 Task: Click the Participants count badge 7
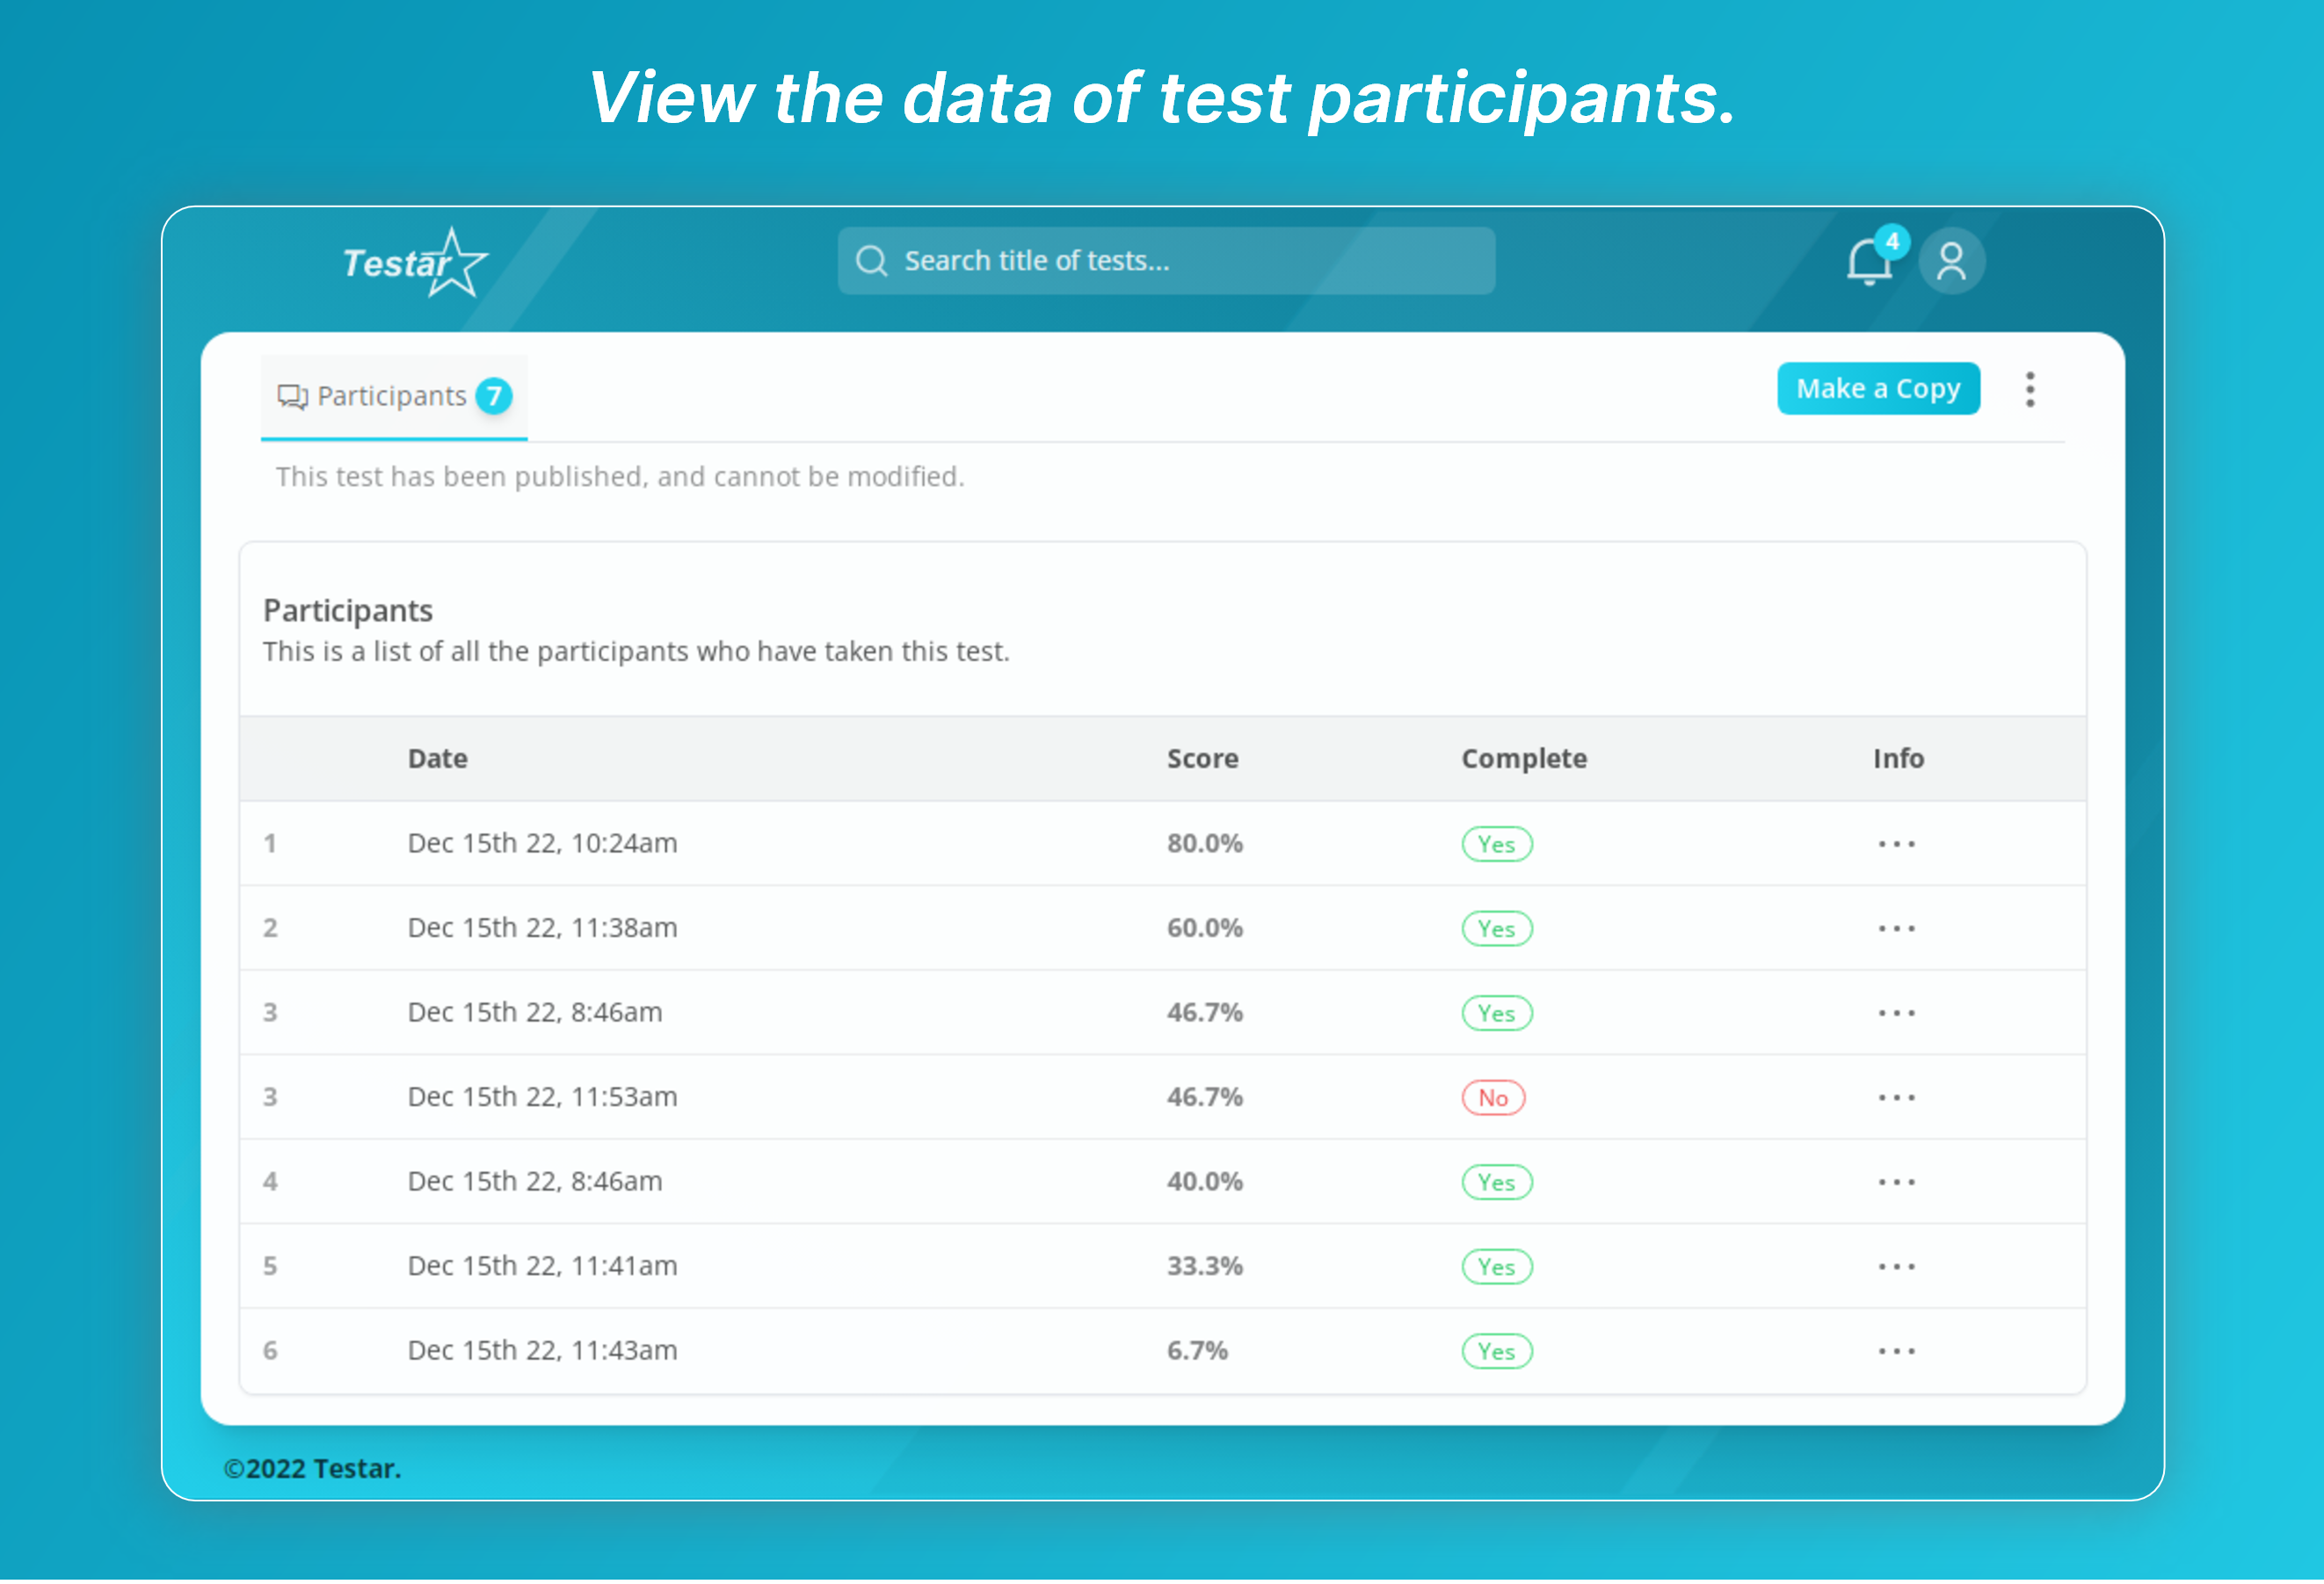494,395
